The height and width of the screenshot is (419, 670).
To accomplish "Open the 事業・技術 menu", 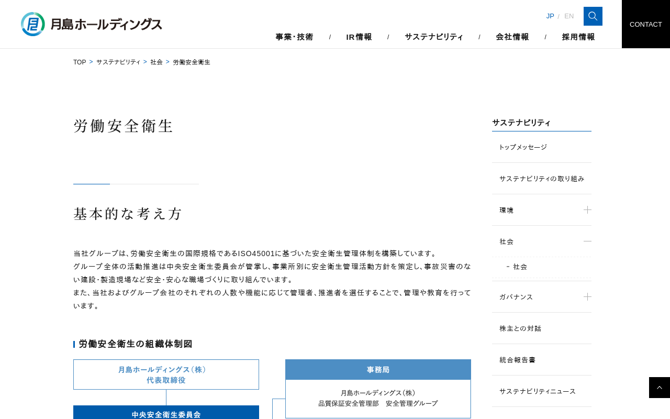I will click(294, 37).
